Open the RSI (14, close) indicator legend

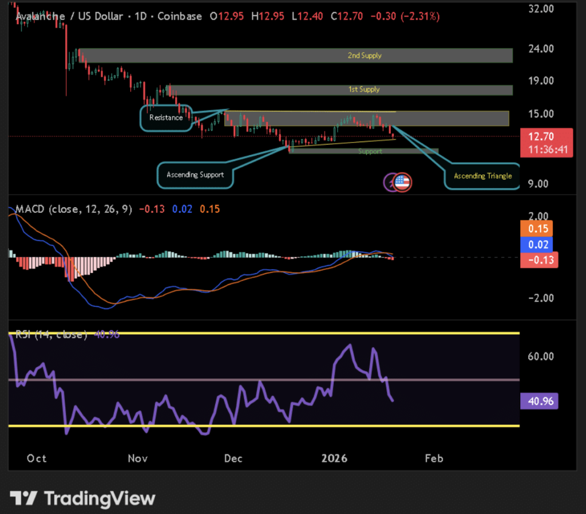click(x=50, y=335)
